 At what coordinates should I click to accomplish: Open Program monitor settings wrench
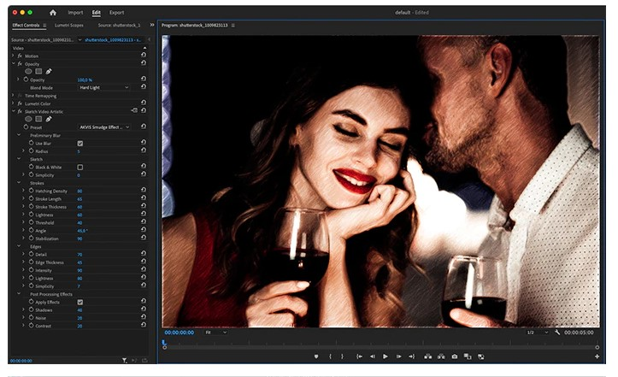pyautogui.click(x=557, y=332)
